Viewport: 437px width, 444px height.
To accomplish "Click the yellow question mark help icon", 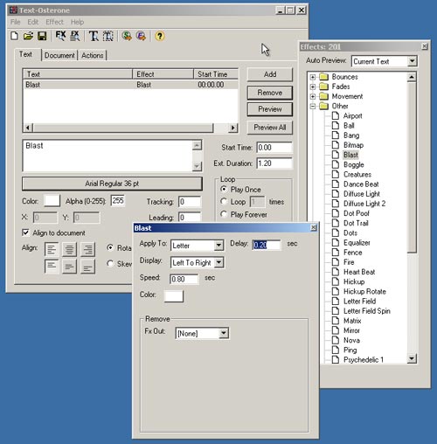I will point(160,36).
